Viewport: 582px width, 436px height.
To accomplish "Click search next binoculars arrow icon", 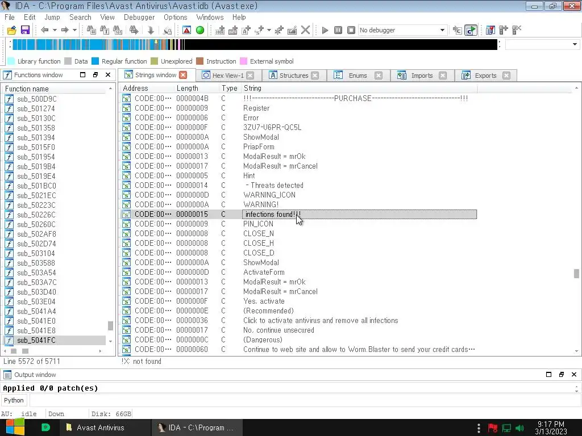I will tap(134, 30).
